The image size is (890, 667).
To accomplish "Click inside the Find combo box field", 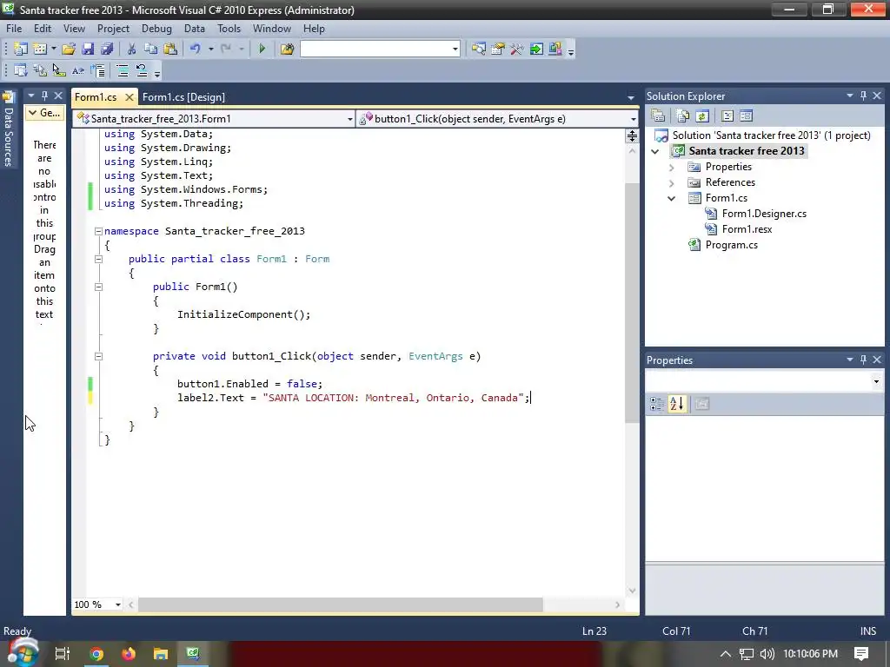I will [375, 50].
